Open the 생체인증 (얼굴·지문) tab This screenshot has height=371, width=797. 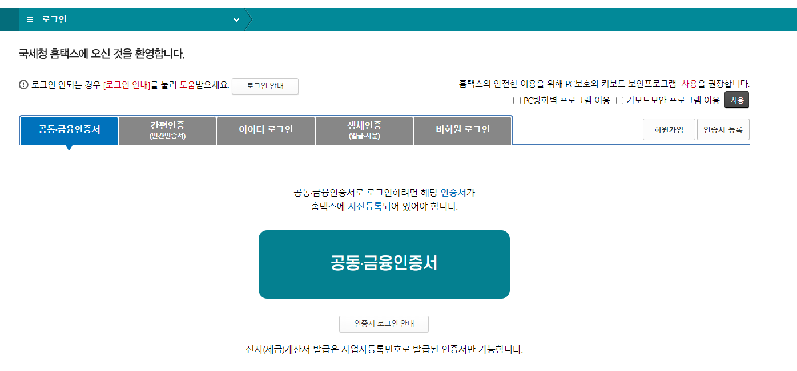pos(364,131)
